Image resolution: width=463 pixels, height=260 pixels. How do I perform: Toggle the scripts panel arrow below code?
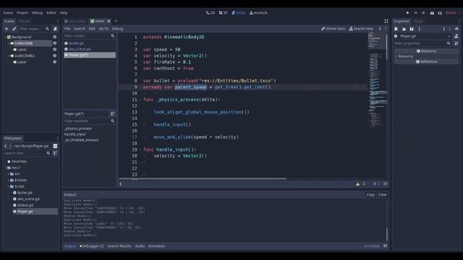tap(121, 184)
